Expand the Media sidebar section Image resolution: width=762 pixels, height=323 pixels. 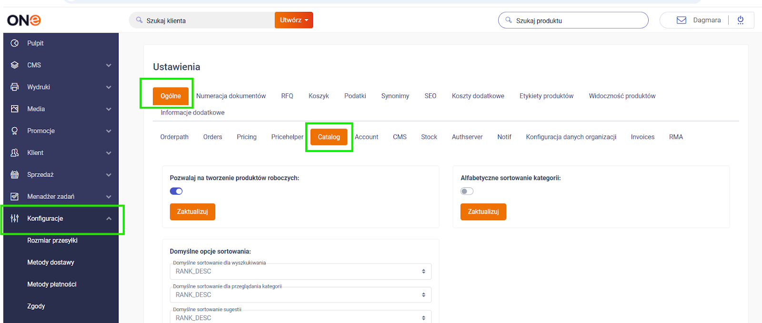click(109, 109)
